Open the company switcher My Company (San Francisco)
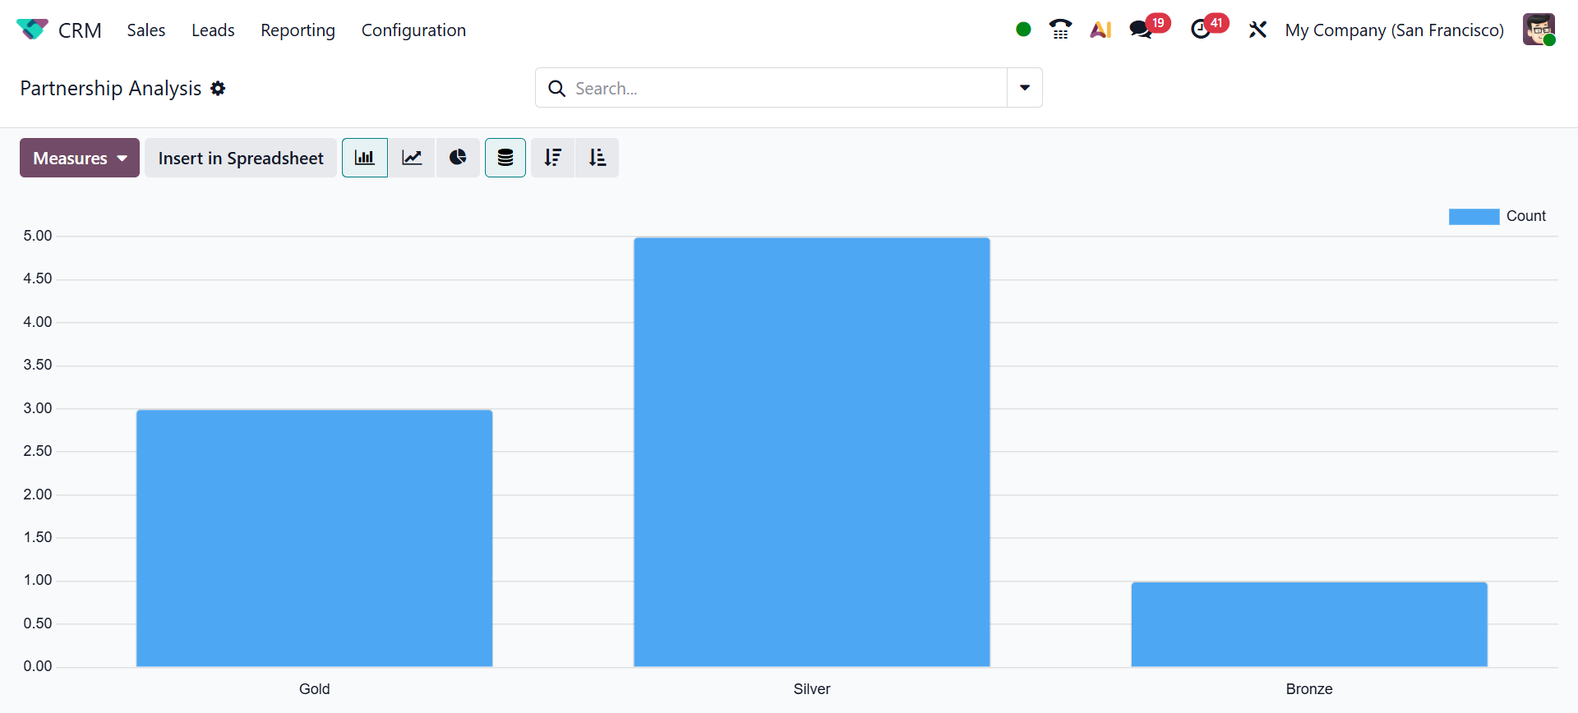The image size is (1578, 713). [1395, 30]
